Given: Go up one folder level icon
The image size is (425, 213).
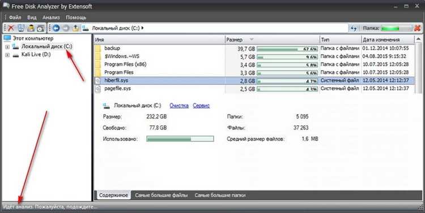Looking at the screenshot, I should (75, 28).
